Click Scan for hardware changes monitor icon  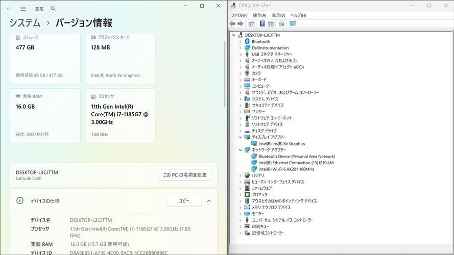pyautogui.click(x=293, y=23)
